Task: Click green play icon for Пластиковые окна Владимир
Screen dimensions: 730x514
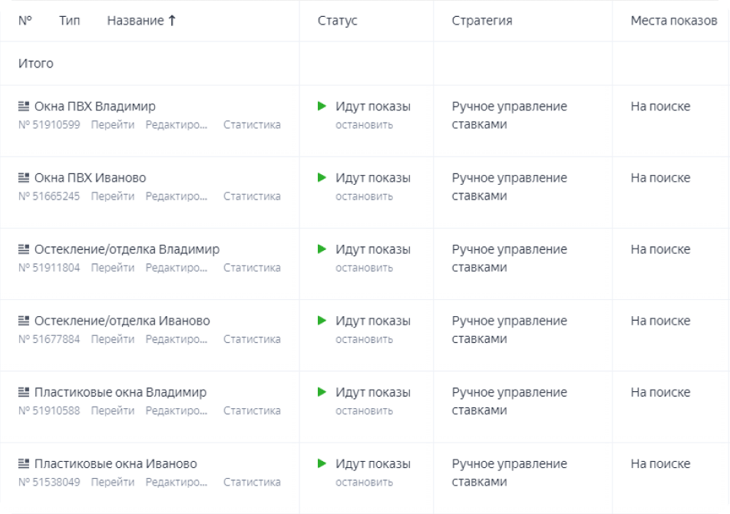Action: tap(322, 392)
